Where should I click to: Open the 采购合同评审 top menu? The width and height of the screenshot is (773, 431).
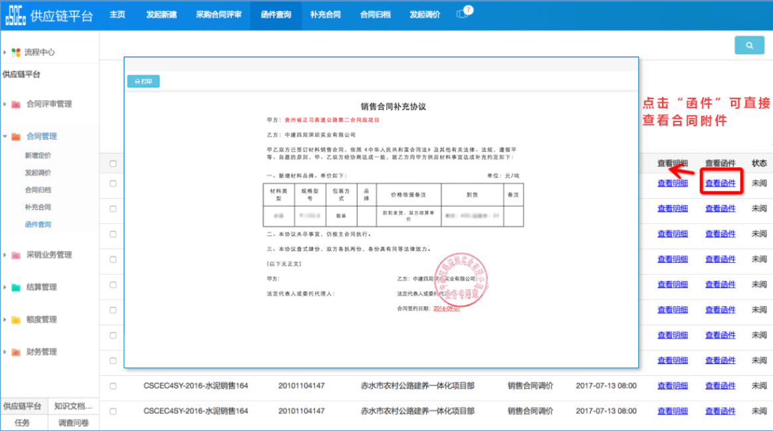[219, 15]
